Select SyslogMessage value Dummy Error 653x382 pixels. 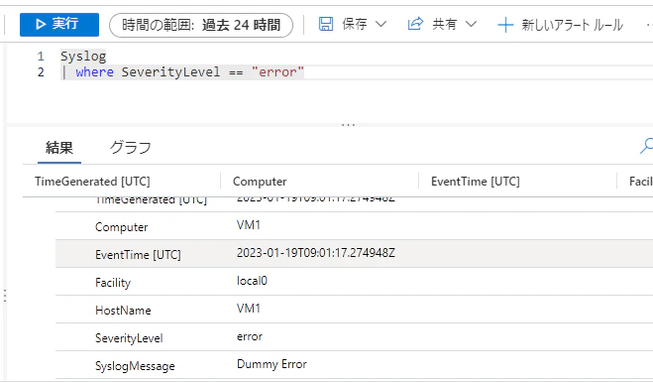point(272,364)
